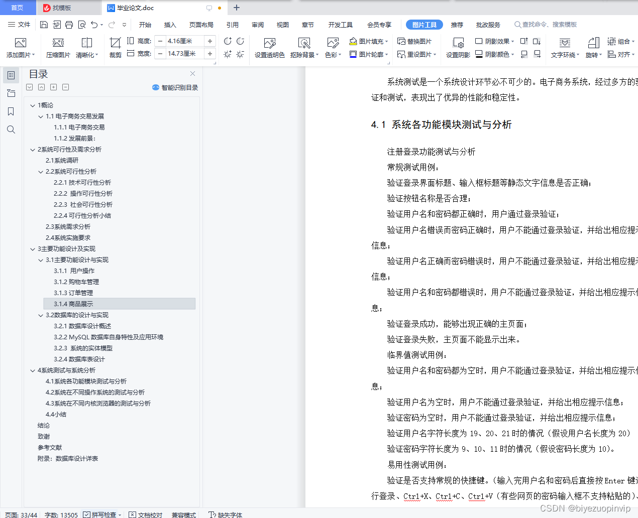Increase contrast using top-left circle icon

(228, 41)
